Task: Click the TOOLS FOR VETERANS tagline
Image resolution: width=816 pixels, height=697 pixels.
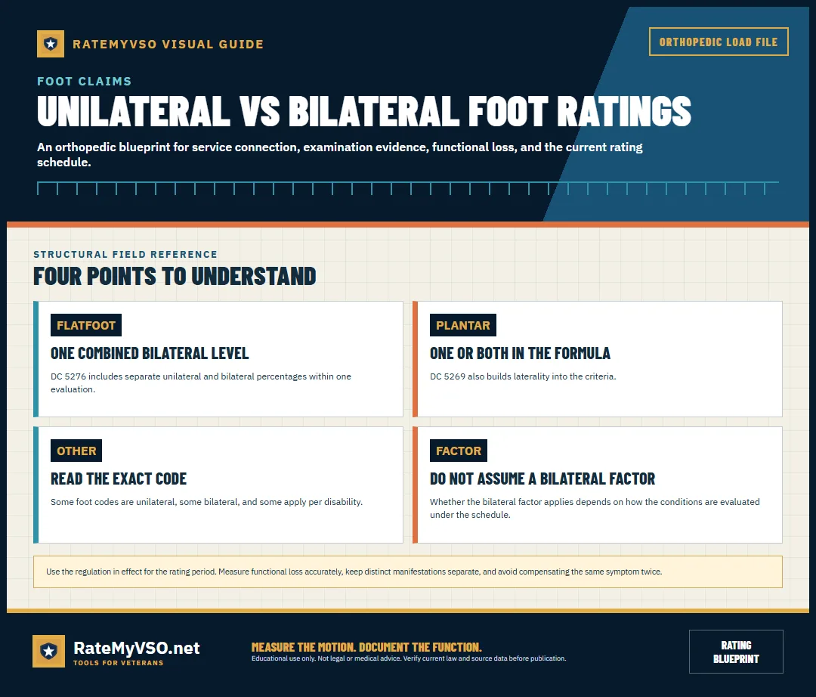Action: coord(118,663)
